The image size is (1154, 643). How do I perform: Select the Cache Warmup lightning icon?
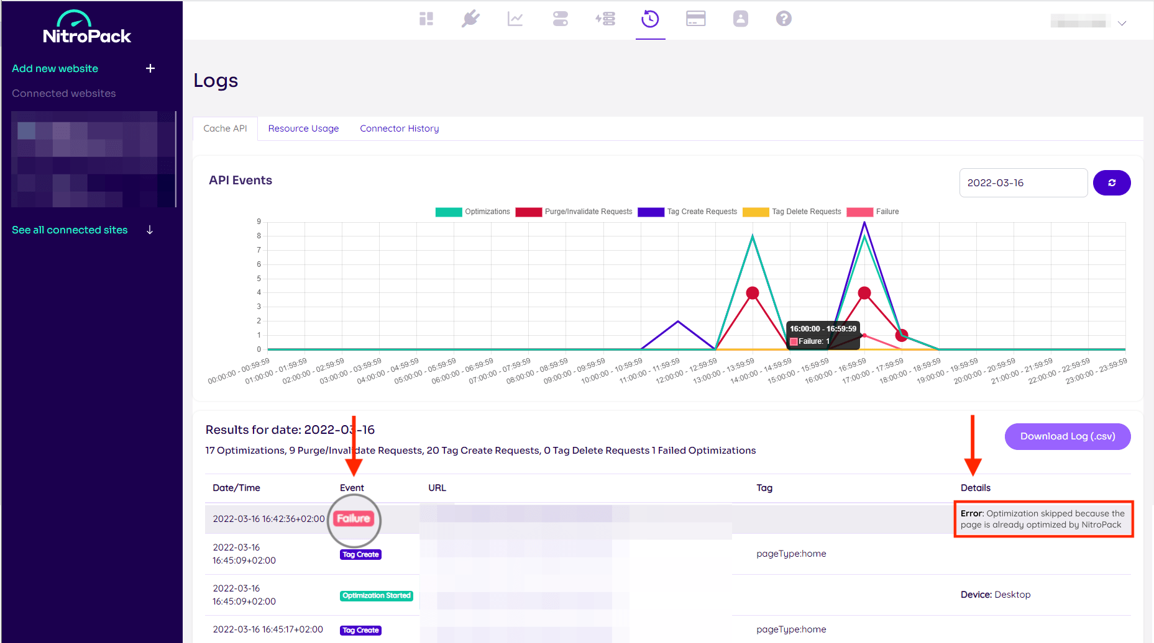tap(605, 19)
